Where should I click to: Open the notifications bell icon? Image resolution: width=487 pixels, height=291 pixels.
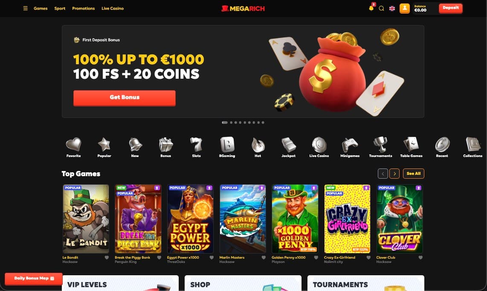tap(371, 8)
